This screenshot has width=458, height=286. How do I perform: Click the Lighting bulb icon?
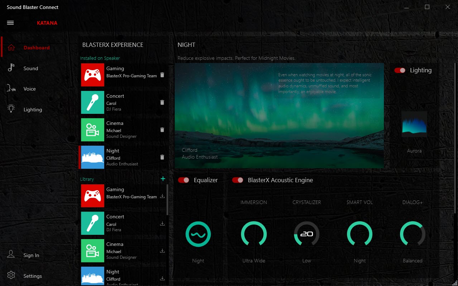tap(11, 109)
